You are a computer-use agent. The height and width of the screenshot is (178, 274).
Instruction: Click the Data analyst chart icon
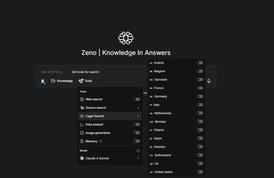pos(82,124)
